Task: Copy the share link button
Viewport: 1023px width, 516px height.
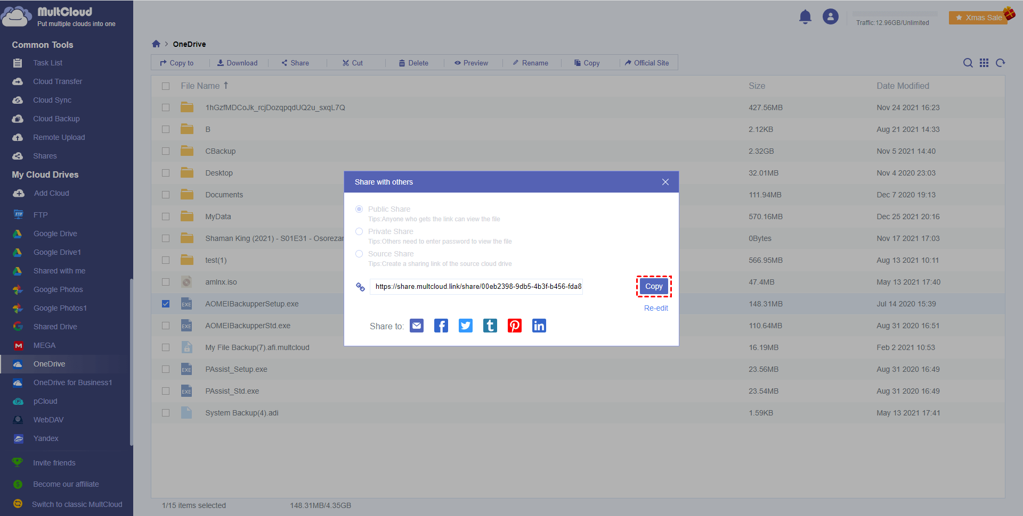Action: [654, 286]
